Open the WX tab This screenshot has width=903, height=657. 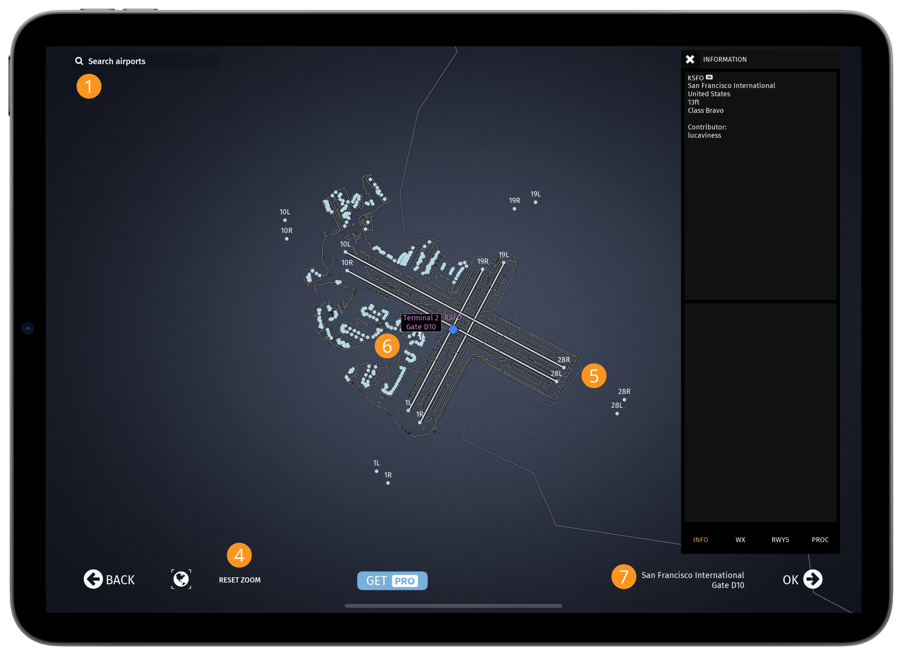tap(740, 540)
